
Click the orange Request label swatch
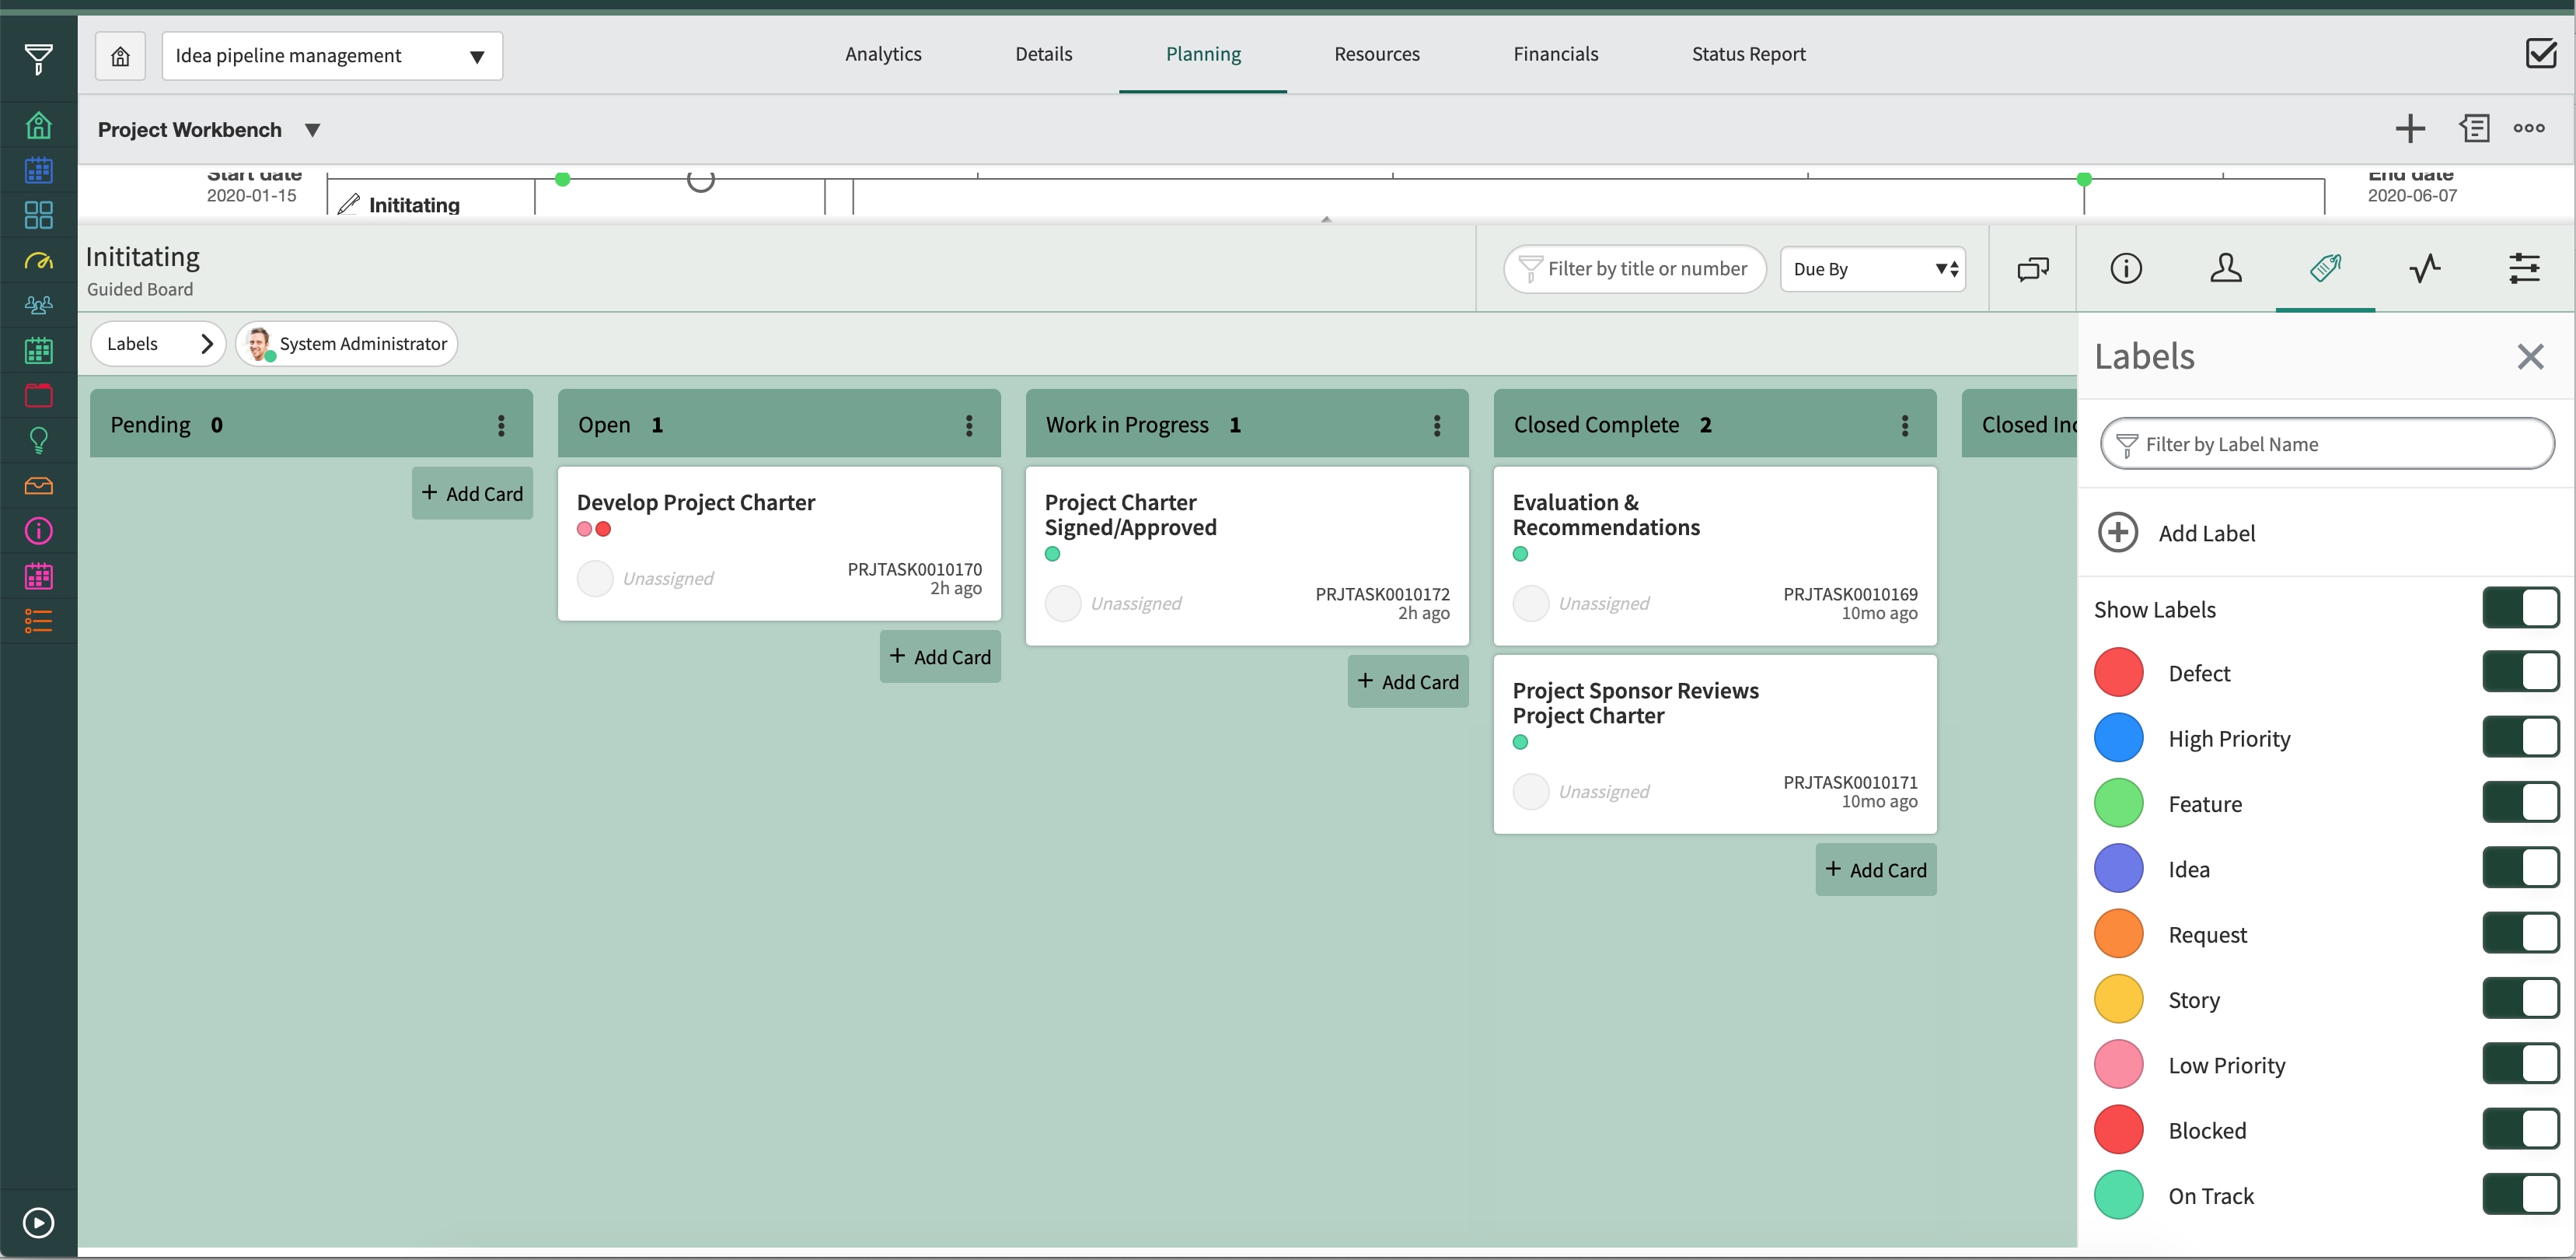(x=2118, y=934)
